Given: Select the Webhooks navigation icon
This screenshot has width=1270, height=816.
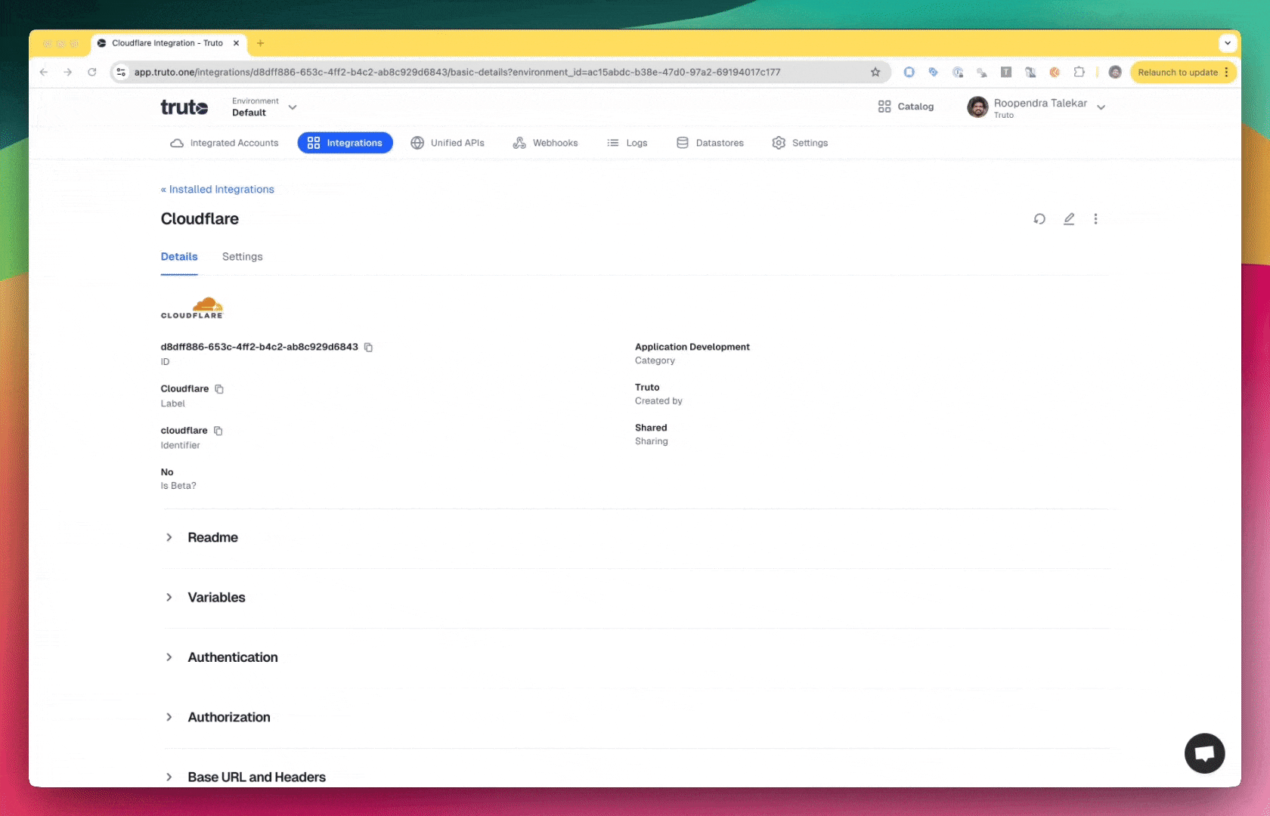Looking at the screenshot, I should pos(519,142).
